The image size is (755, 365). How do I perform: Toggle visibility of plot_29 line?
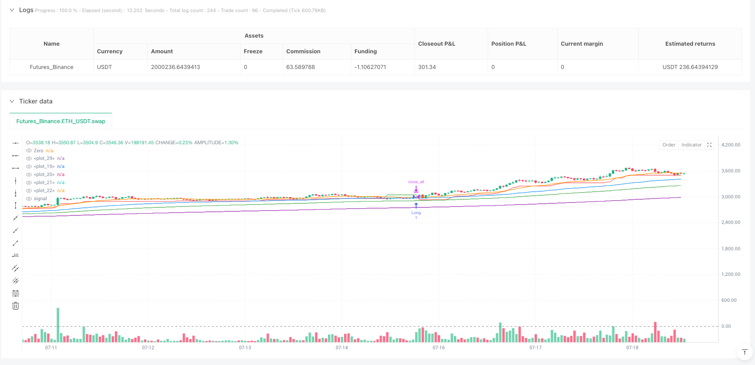[x=29, y=159]
